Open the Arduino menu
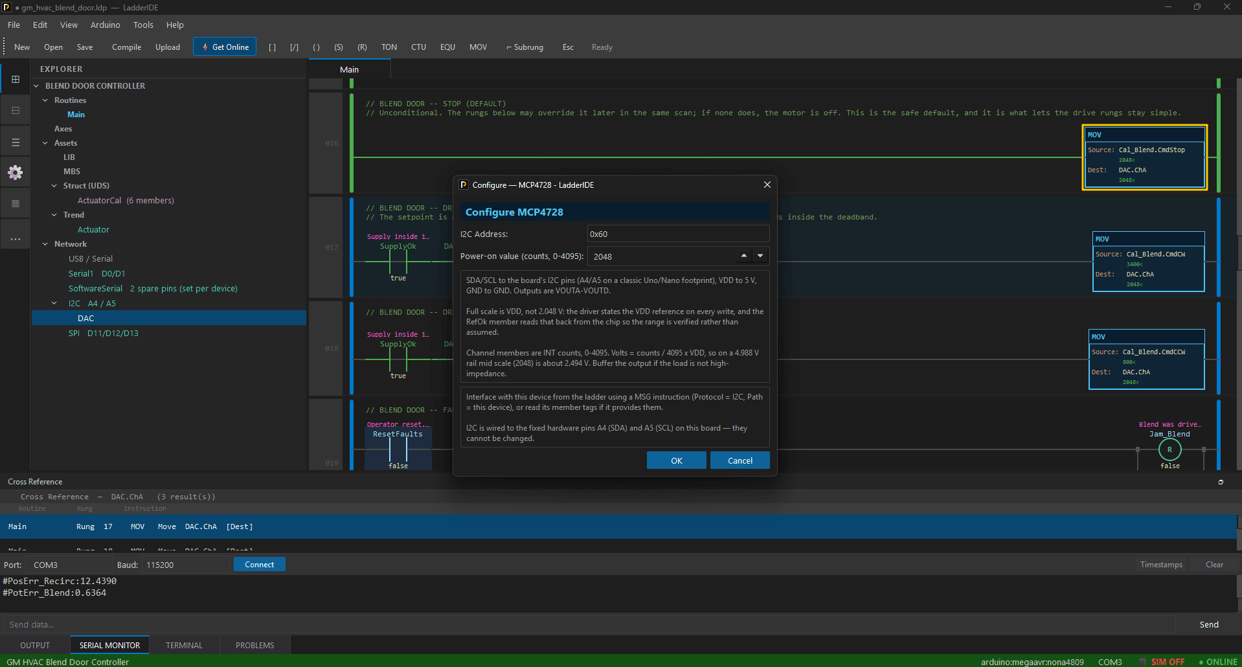Image resolution: width=1242 pixels, height=667 pixels. pos(106,25)
